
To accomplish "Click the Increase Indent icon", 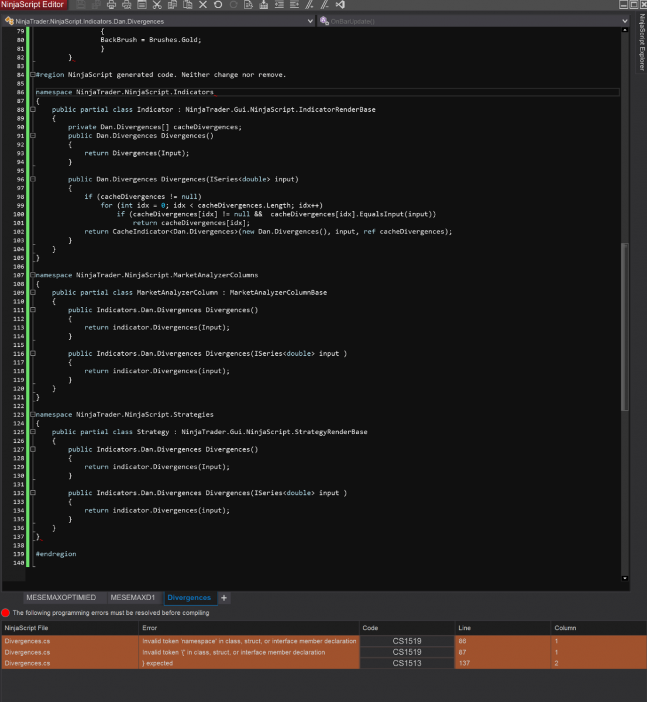I will pos(294,5).
